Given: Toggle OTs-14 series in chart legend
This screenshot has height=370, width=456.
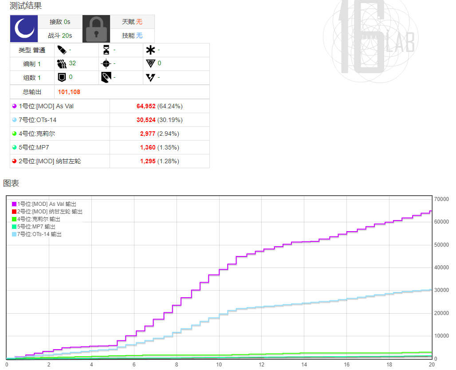Looking at the screenshot, I should pyautogui.click(x=39, y=234).
